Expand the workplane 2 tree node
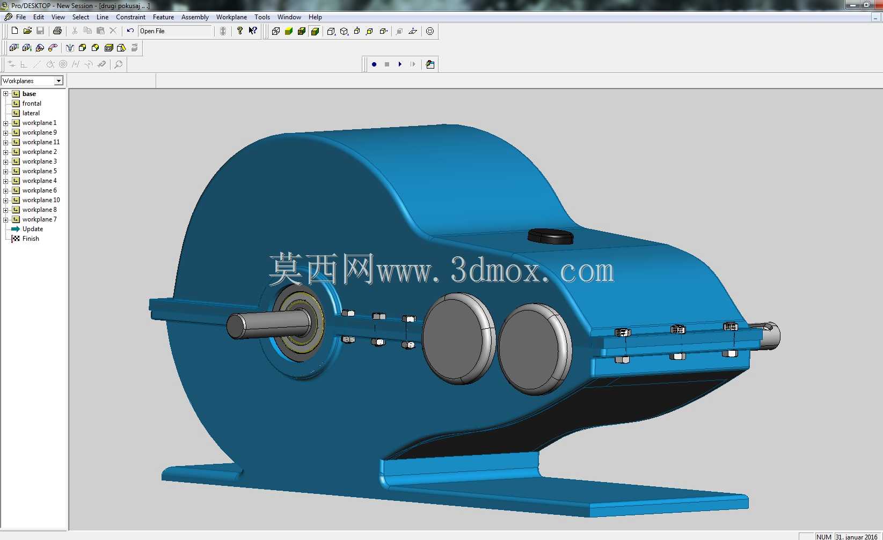 6,152
